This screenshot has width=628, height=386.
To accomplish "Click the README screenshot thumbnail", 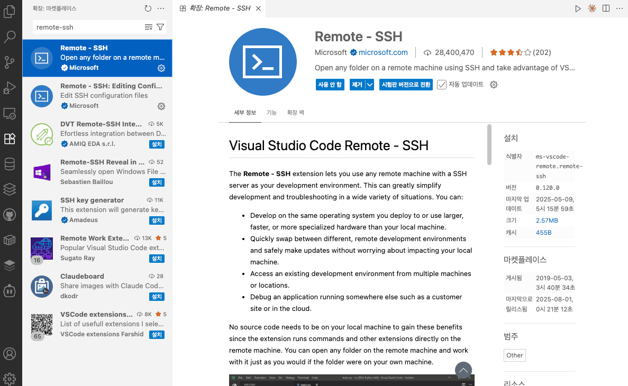I will pos(352,380).
